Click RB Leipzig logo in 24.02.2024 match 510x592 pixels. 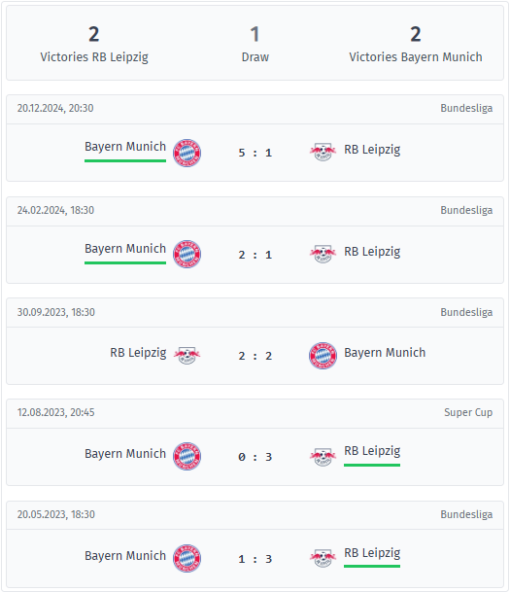(323, 254)
